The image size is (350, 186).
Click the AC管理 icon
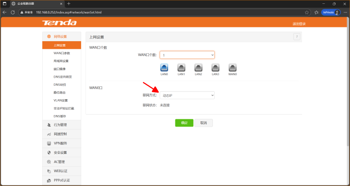[49, 162]
